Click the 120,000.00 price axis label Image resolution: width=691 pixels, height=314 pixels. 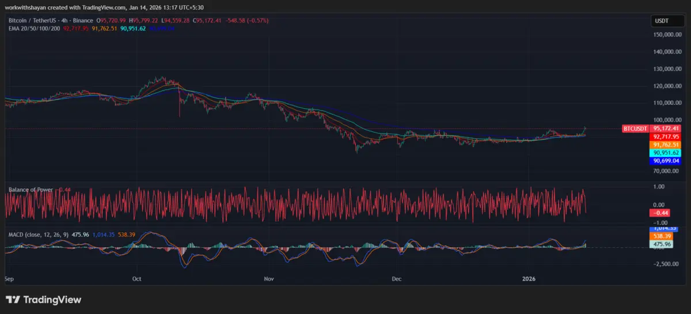point(667,86)
